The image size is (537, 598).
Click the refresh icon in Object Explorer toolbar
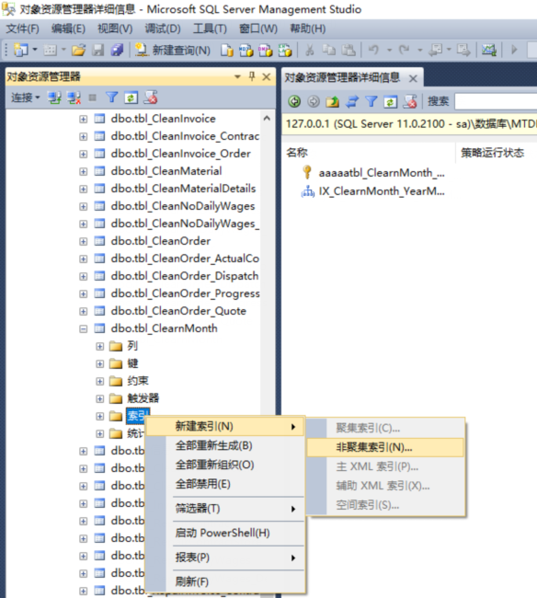coord(131,98)
